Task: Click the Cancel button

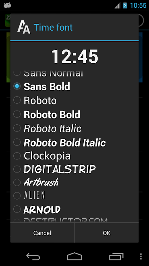Action: click(x=42, y=233)
